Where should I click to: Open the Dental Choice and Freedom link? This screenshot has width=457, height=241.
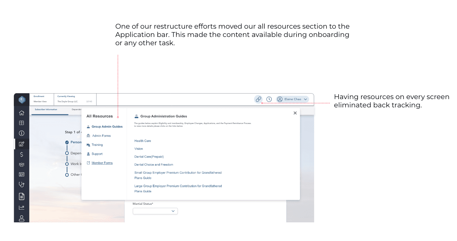click(x=154, y=165)
